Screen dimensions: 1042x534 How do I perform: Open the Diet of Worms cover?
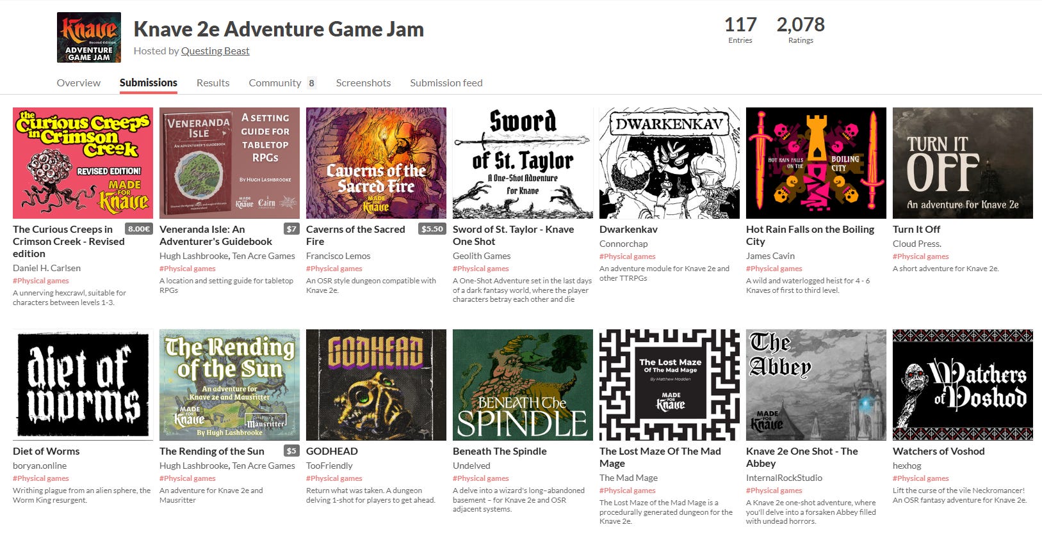tap(83, 385)
